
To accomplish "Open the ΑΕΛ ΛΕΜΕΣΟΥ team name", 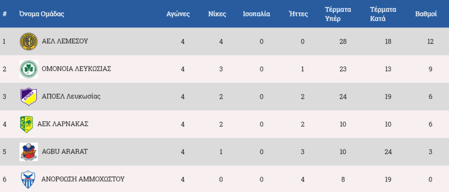I will (x=65, y=41).
